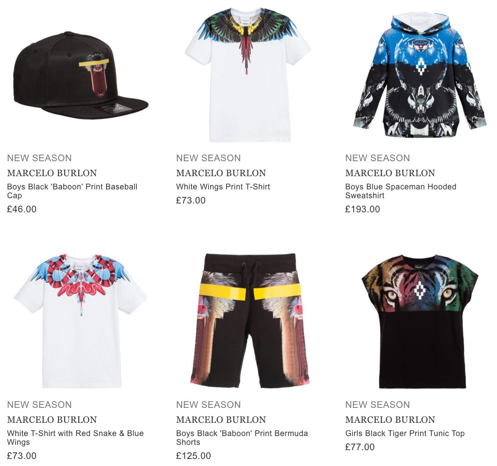This screenshot has width=497, height=466.
Task: Click the Marcelo Burlon brand above the baseball cap title
Action: click(x=52, y=173)
